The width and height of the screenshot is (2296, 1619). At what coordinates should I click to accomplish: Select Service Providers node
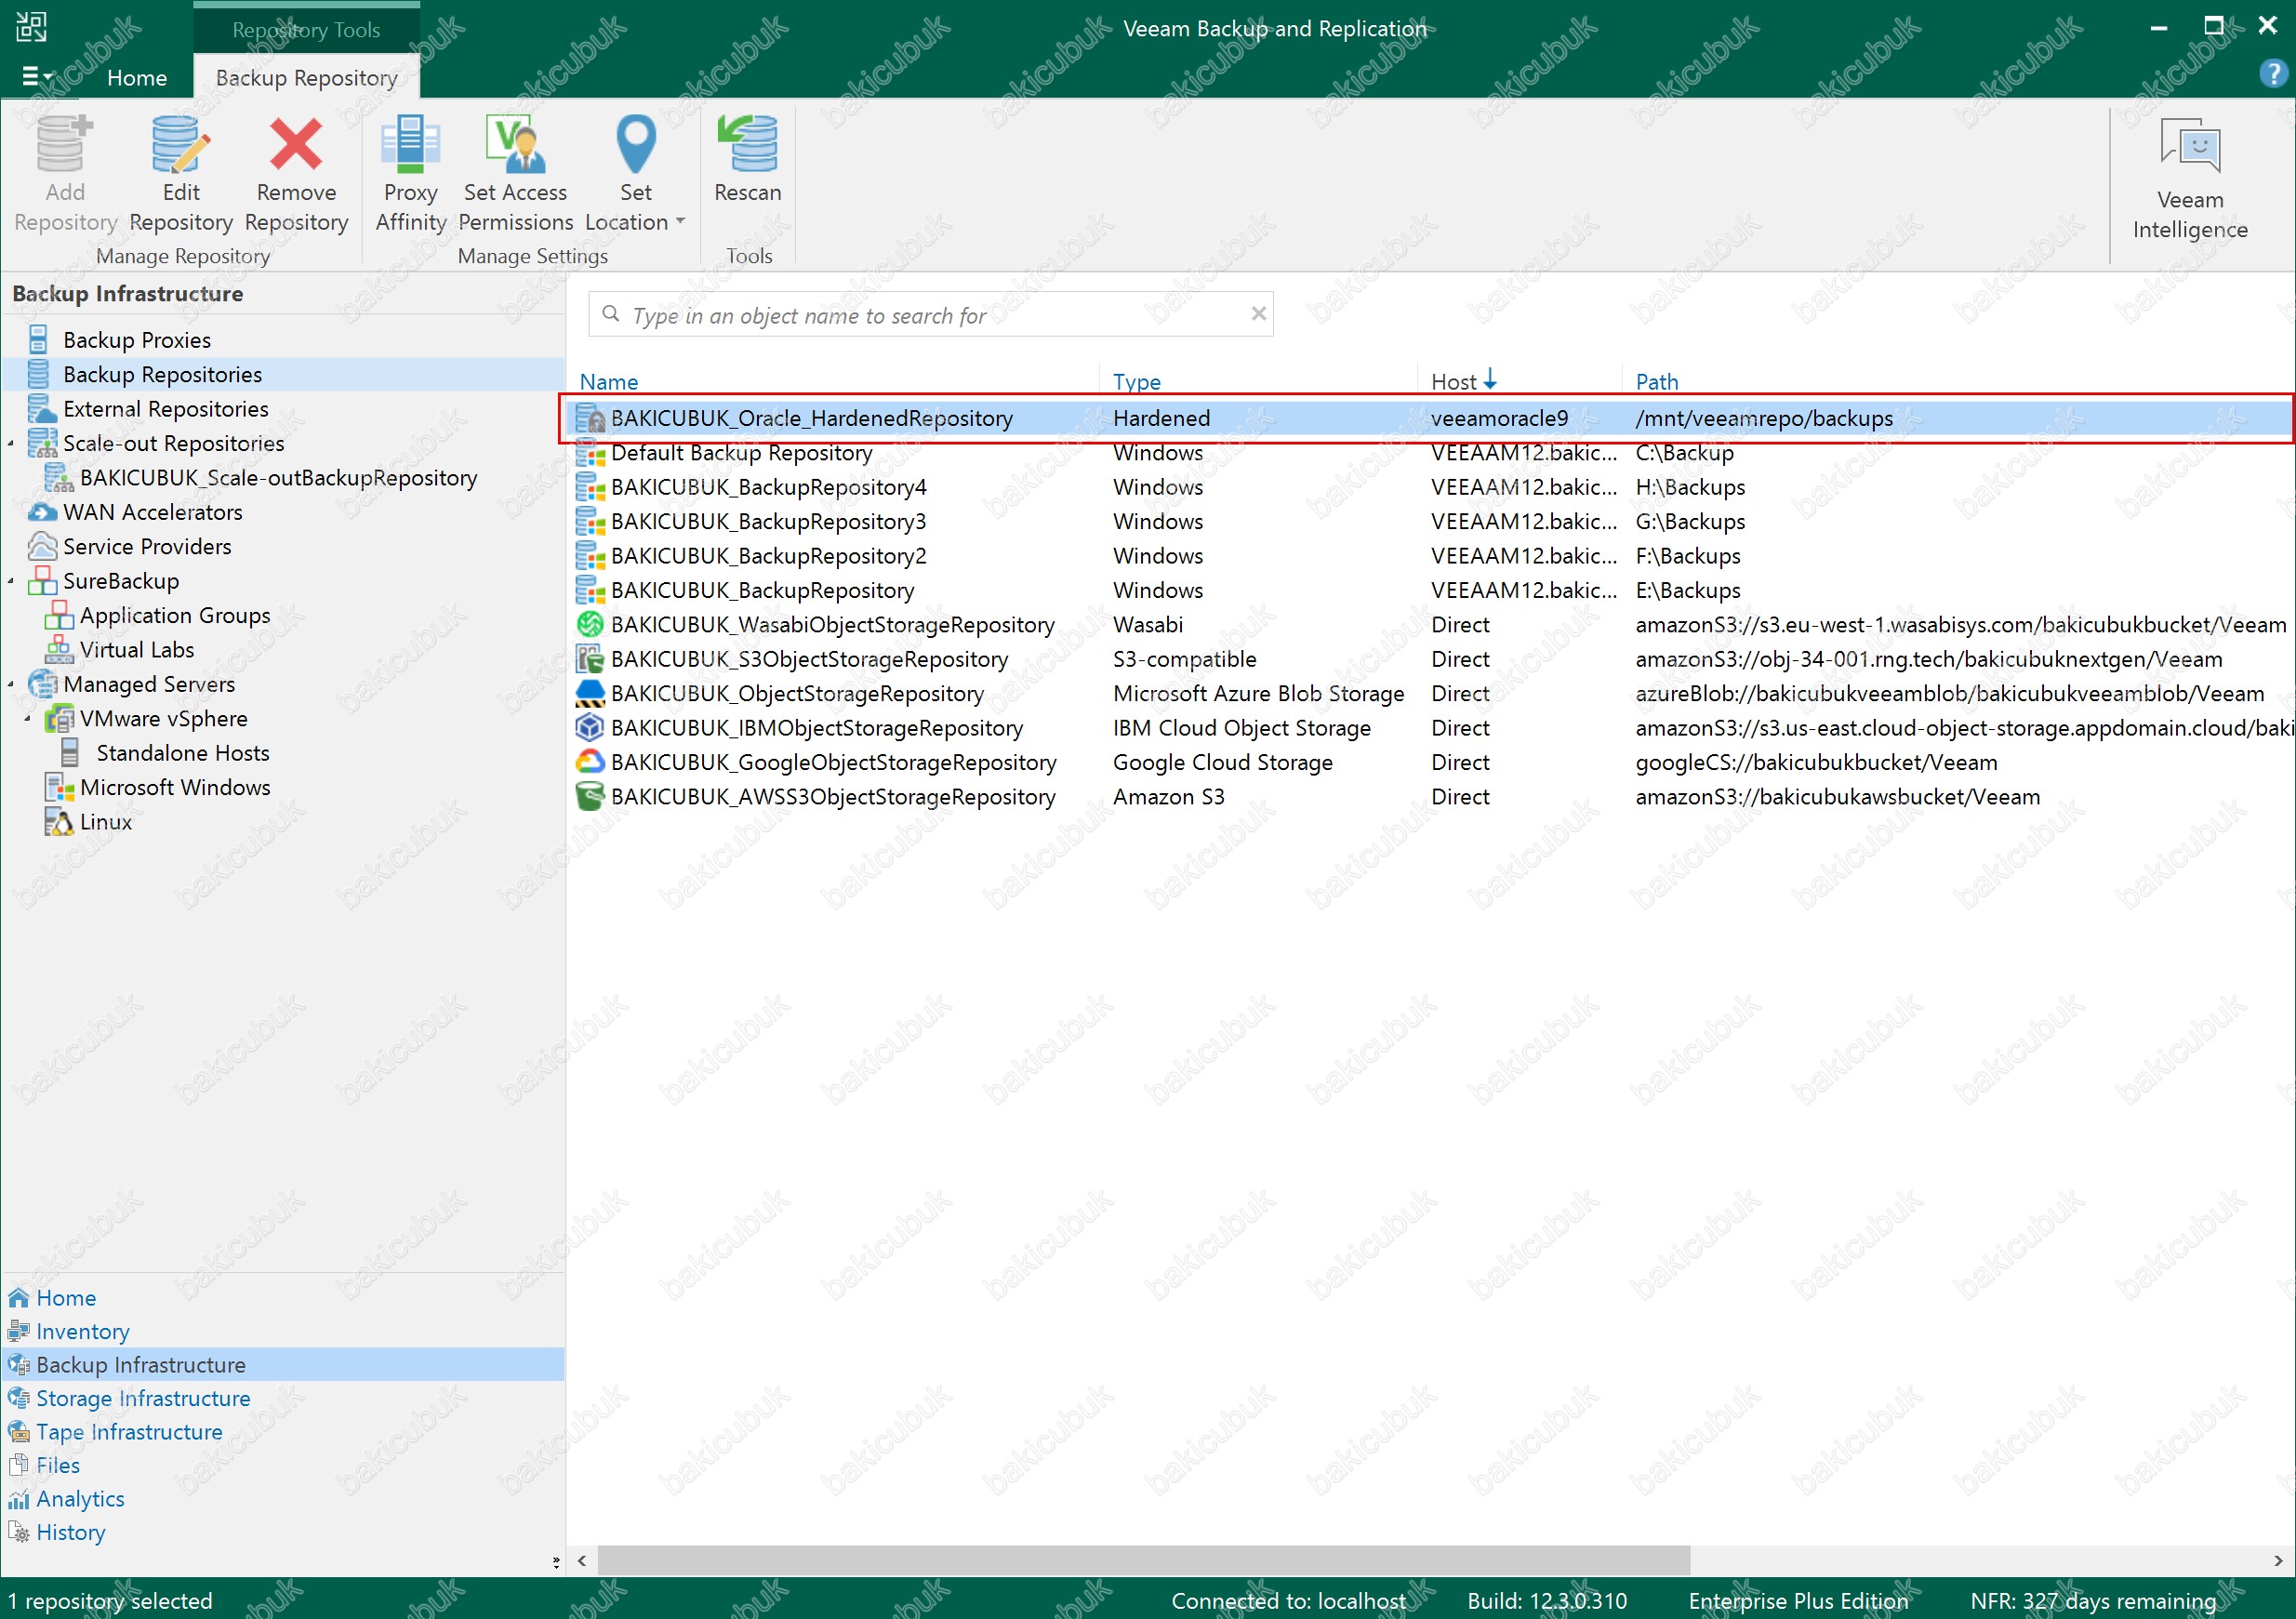[146, 546]
